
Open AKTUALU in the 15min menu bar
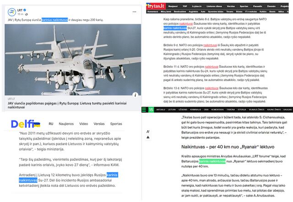160,110
